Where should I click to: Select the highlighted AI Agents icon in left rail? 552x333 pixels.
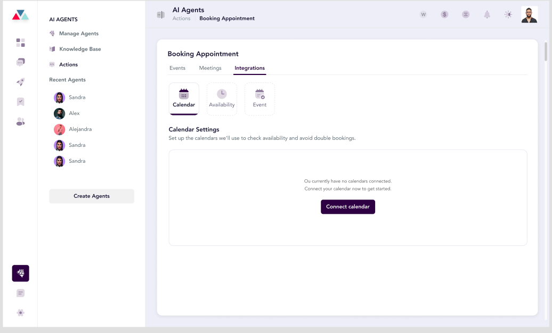pyautogui.click(x=20, y=273)
